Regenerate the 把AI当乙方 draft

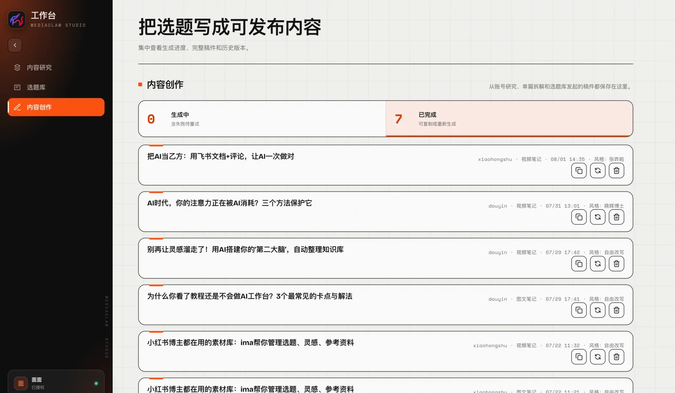[x=598, y=171]
